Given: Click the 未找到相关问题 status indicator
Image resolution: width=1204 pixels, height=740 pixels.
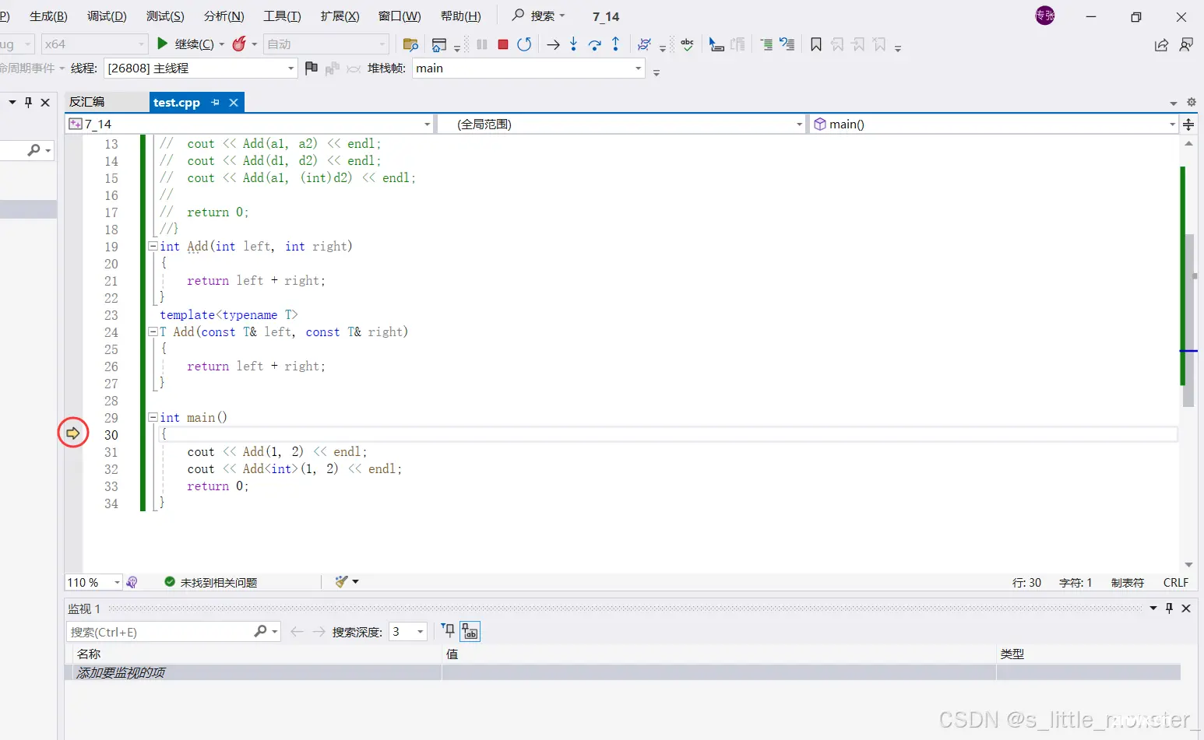Looking at the screenshot, I should pyautogui.click(x=211, y=582).
